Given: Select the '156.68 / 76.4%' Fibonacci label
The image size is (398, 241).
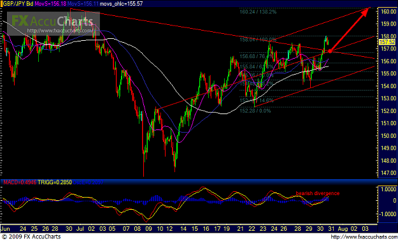Looking at the screenshot, I should coord(256,56).
